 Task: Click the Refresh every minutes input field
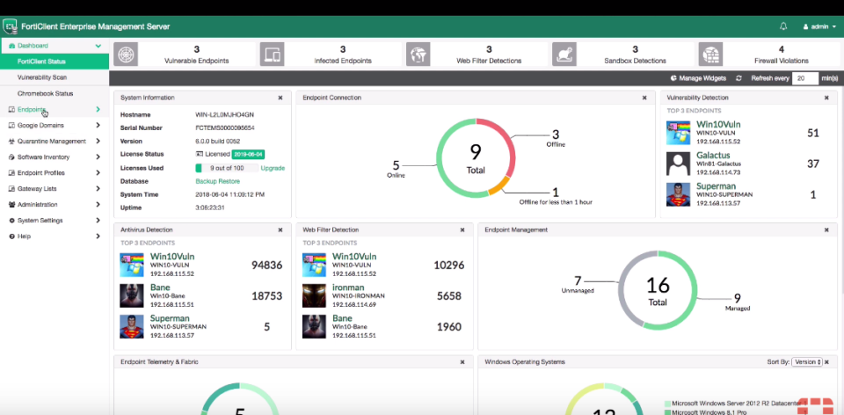click(x=804, y=78)
